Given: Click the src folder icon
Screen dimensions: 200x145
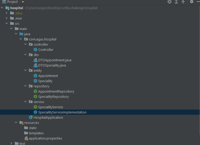Looking at the screenshot, I should point(12,23).
